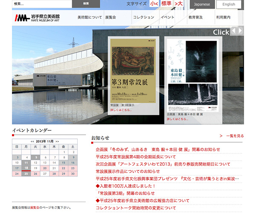Switch site language to English

[229, 5]
